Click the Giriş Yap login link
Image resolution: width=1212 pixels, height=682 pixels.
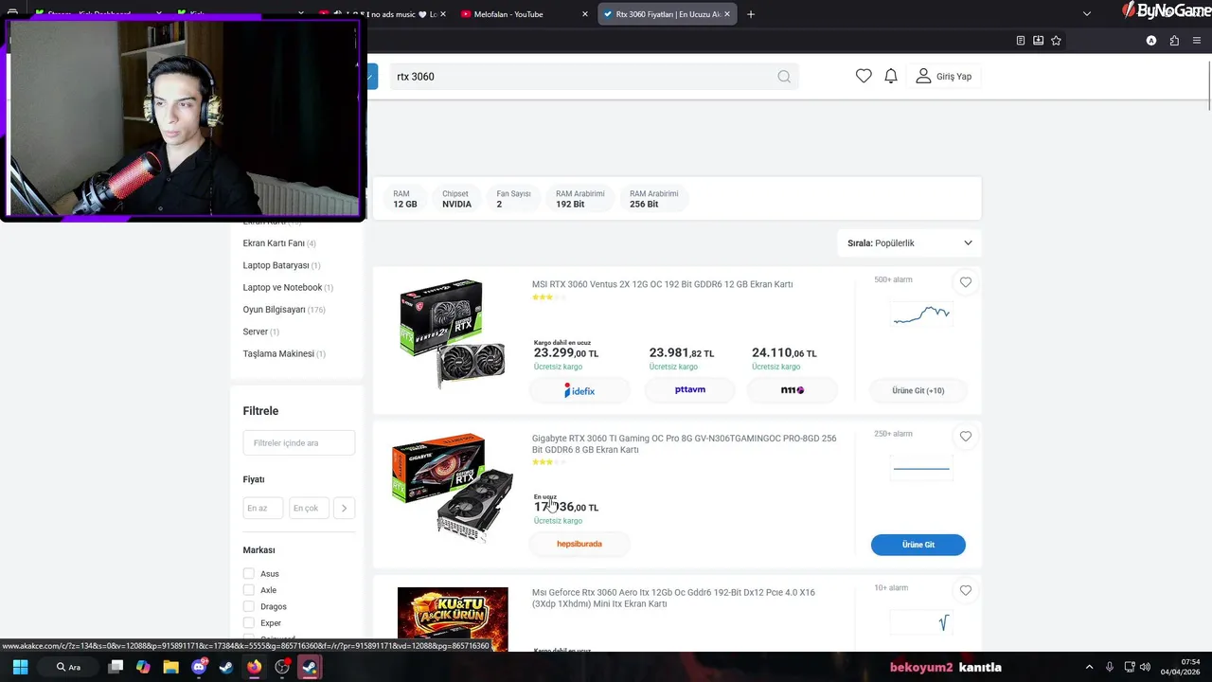(x=954, y=77)
